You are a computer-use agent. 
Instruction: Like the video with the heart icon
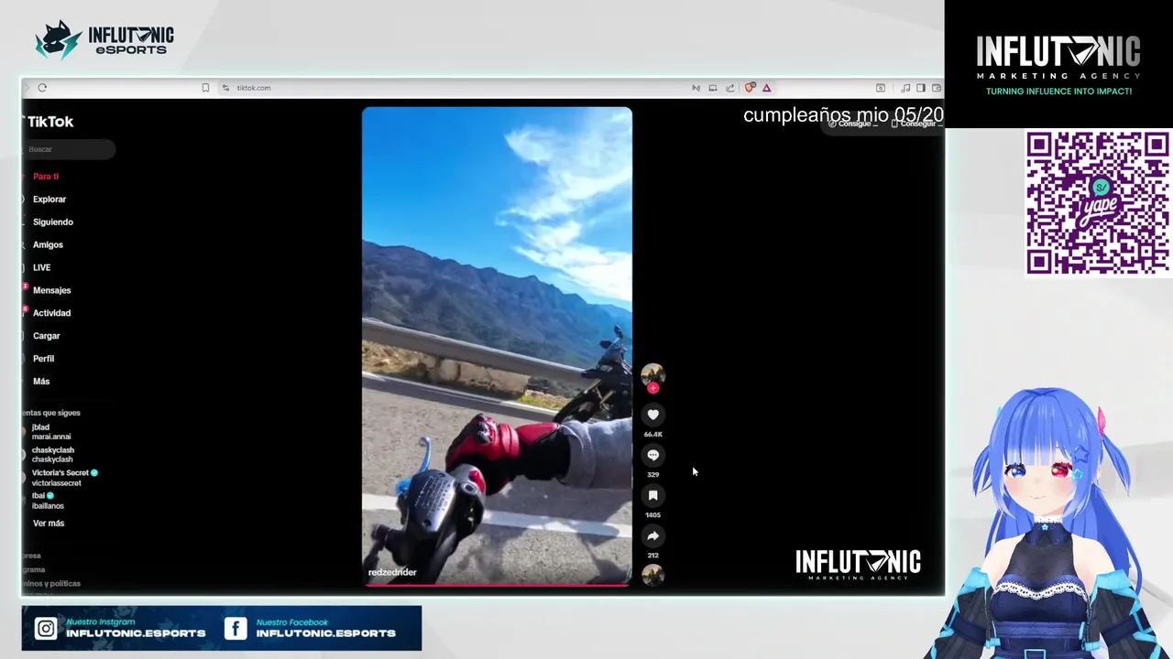pos(652,415)
